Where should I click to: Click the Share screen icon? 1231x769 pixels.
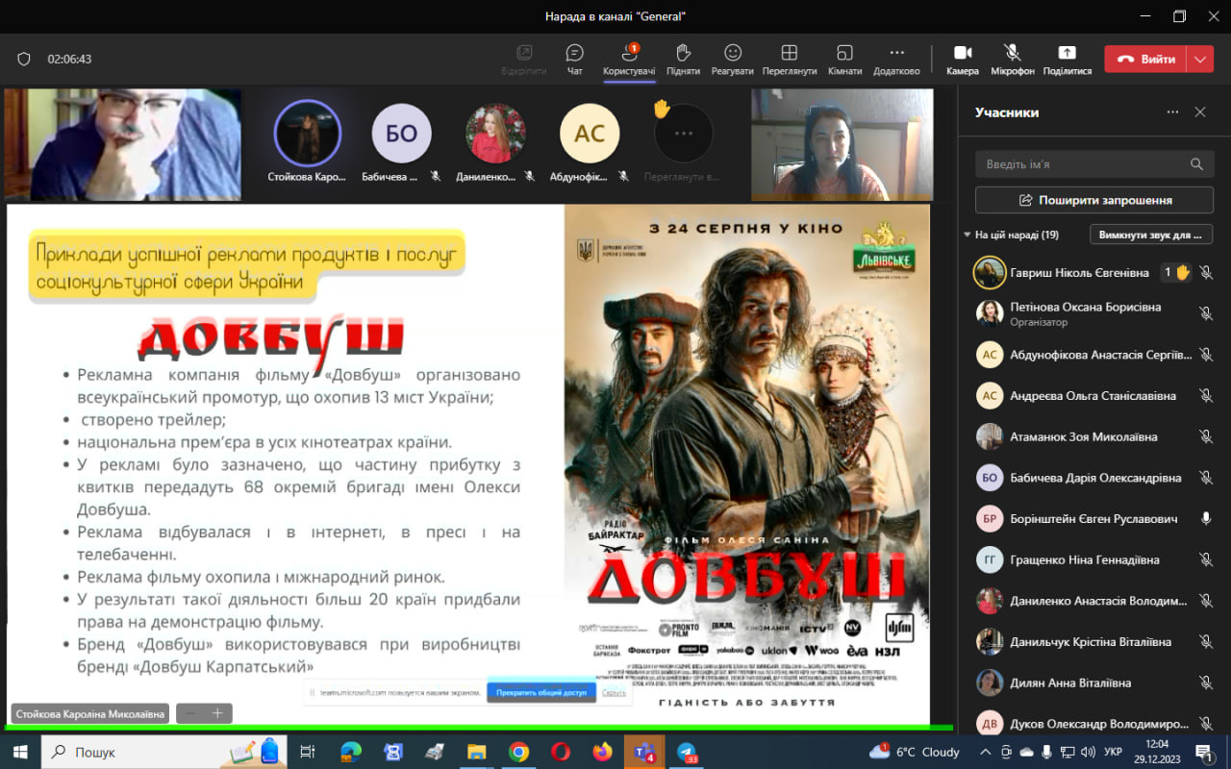(x=1067, y=58)
